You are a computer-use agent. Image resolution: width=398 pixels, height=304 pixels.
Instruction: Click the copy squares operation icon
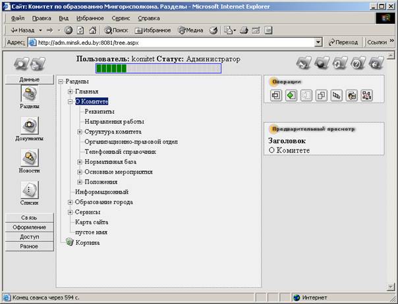point(322,95)
